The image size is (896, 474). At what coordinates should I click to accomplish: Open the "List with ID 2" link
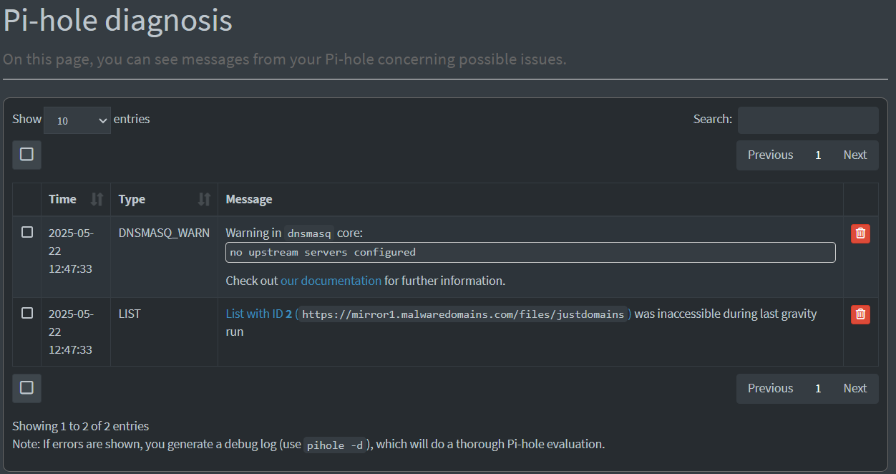258,314
